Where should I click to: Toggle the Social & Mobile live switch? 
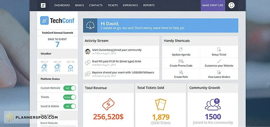click(x=70, y=106)
